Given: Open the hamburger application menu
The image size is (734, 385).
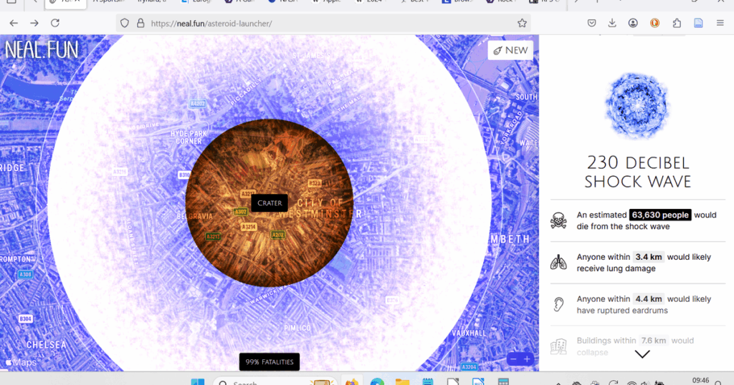Looking at the screenshot, I should (720, 23).
